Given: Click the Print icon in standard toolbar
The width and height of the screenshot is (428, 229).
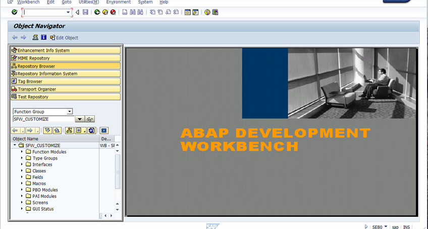Looking at the screenshot, I should coord(125,12).
